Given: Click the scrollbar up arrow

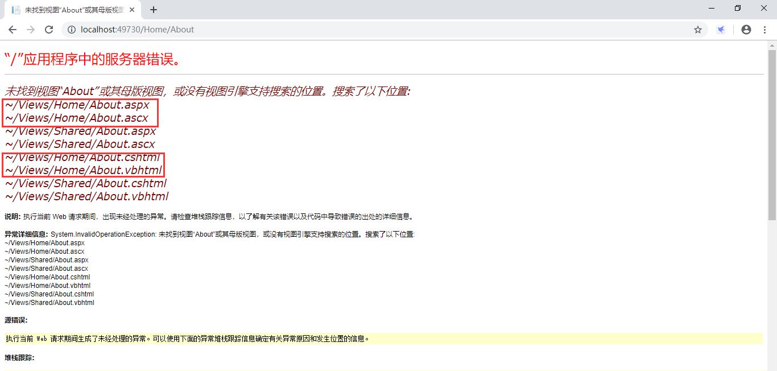Looking at the screenshot, I should (x=772, y=45).
